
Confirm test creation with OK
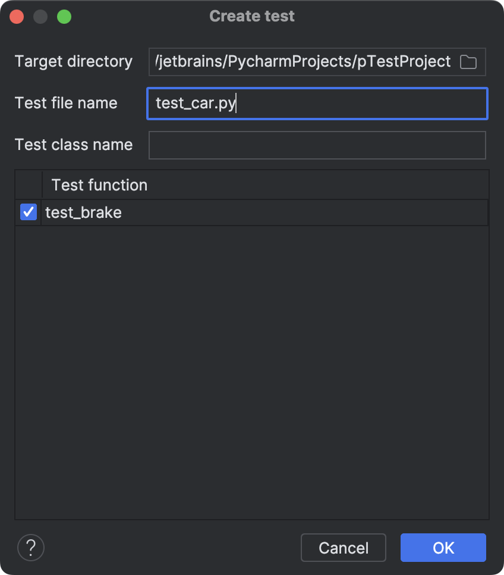[x=443, y=548]
